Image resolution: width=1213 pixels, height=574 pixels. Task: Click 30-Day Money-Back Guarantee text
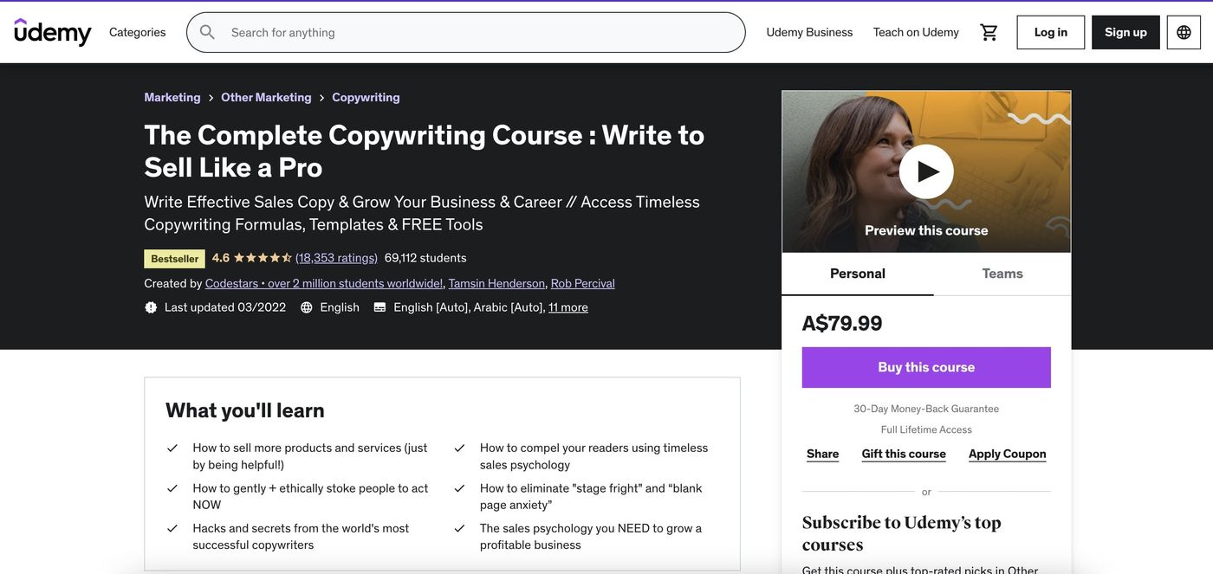tap(926, 409)
